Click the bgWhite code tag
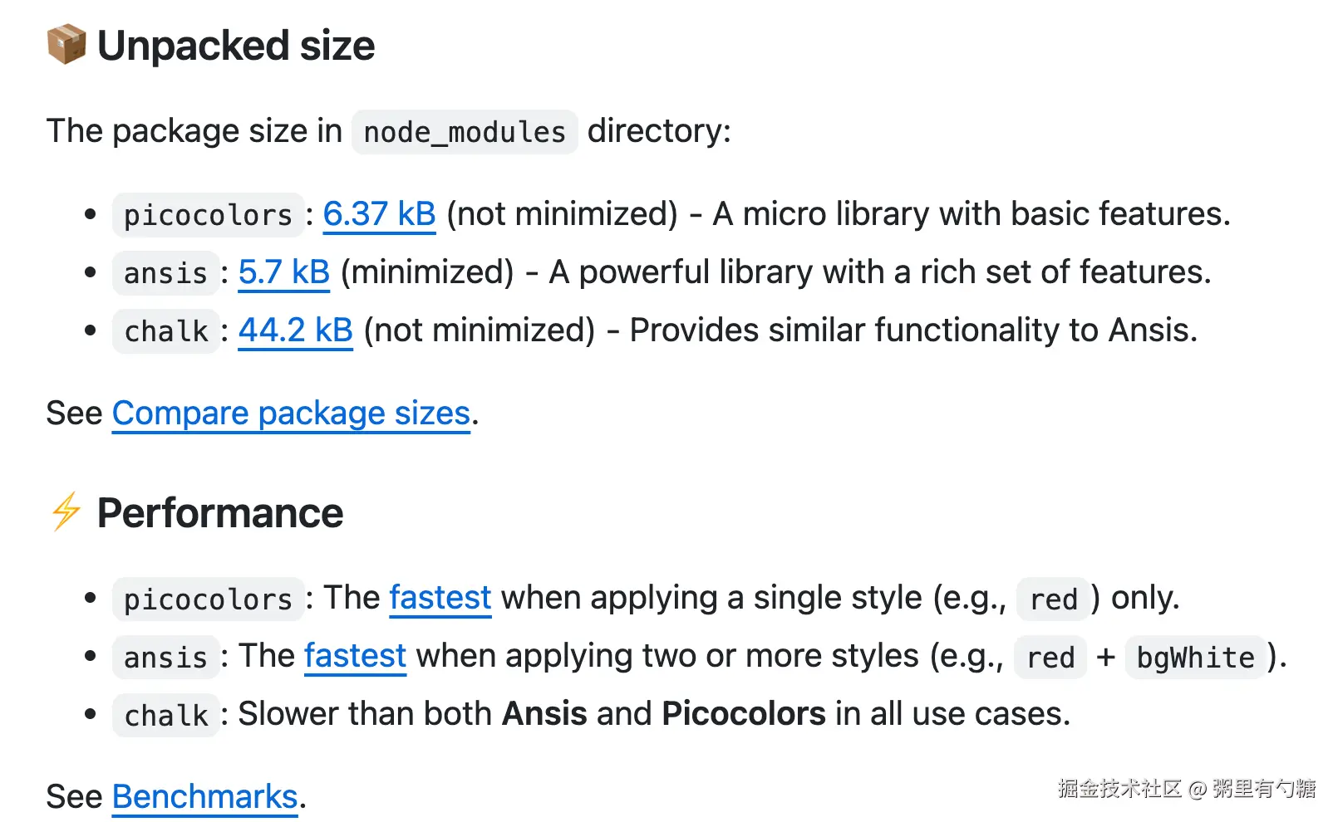Image resolution: width=1338 pixels, height=822 pixels. [x=1195, y=658]
